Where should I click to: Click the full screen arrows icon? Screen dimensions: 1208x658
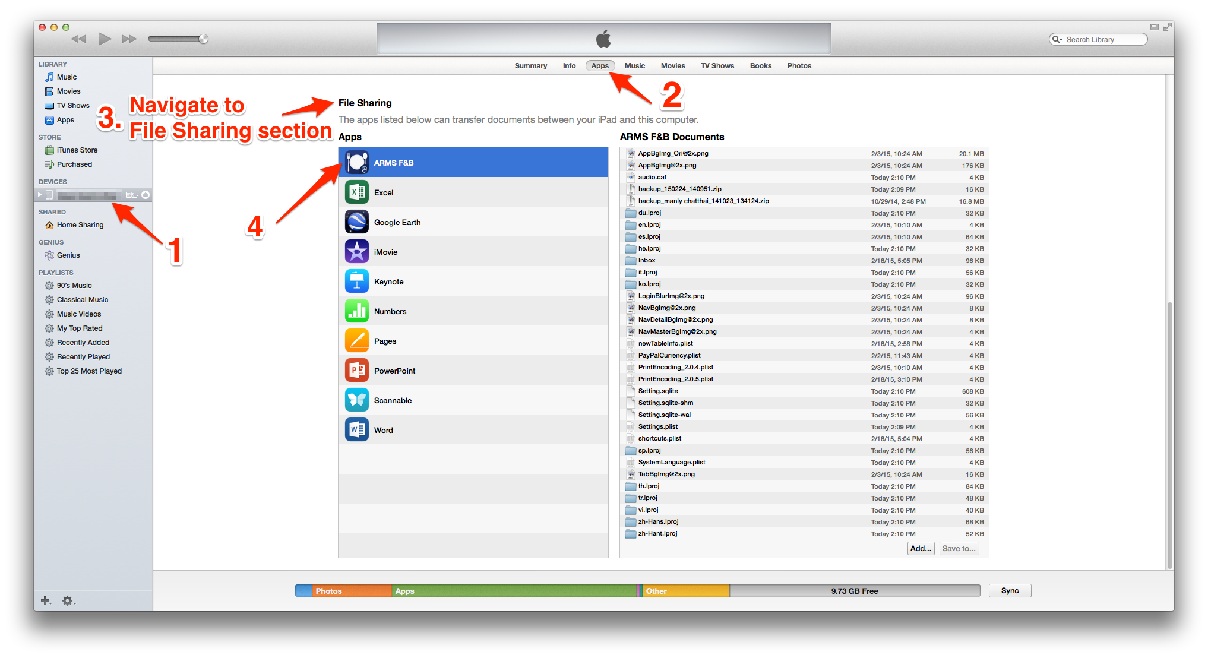pyautogui.click(x=1168, y=27)
